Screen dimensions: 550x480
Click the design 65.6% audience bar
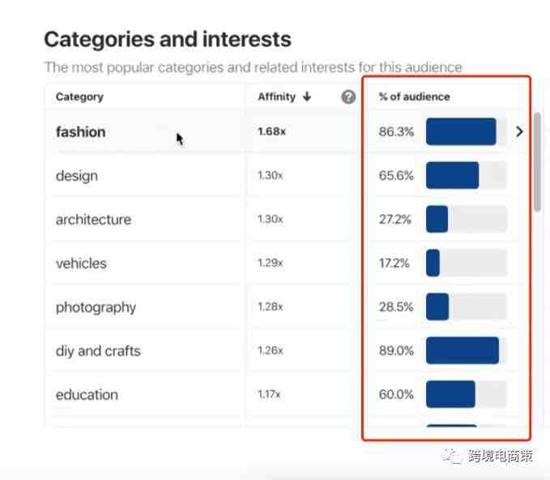click(467, 175)
